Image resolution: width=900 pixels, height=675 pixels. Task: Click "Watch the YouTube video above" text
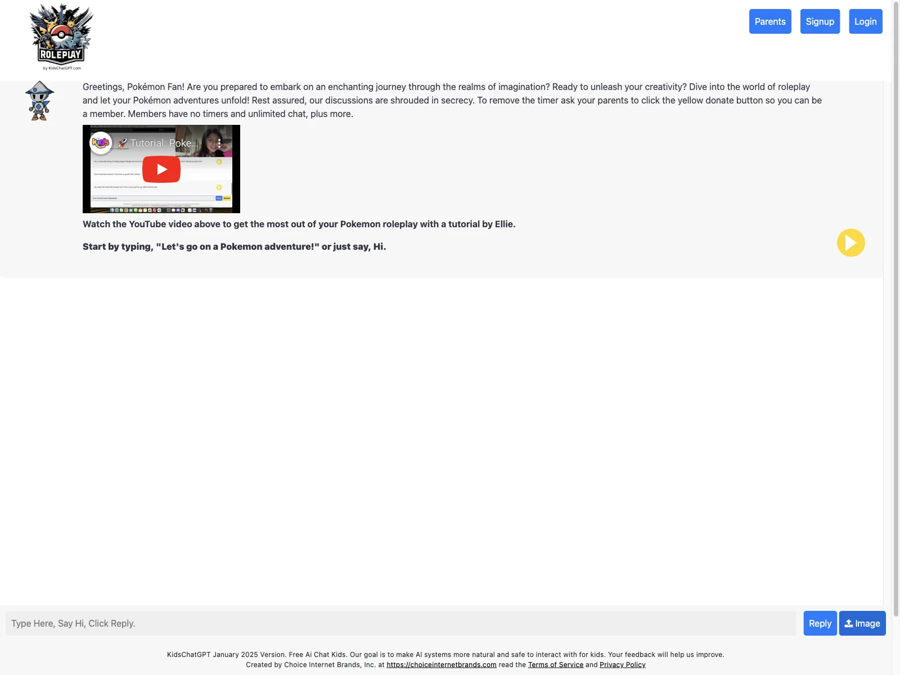299,224
